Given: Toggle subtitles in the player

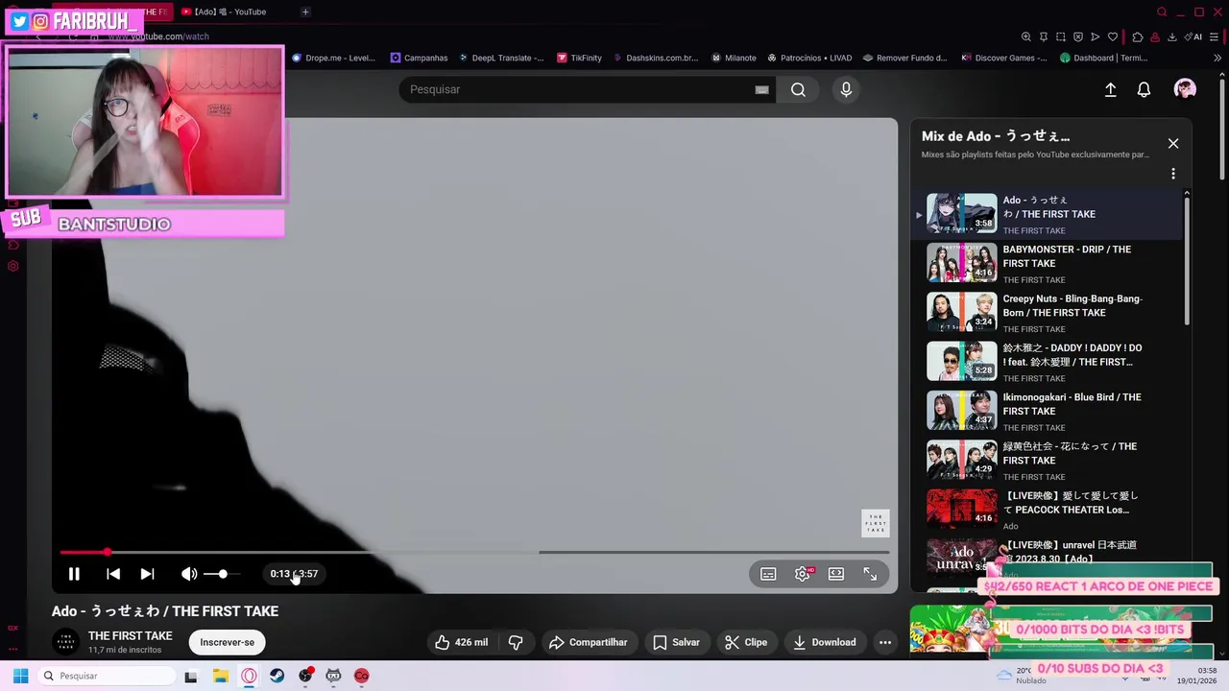Looking at the screenshot, I should coord(768,574).
